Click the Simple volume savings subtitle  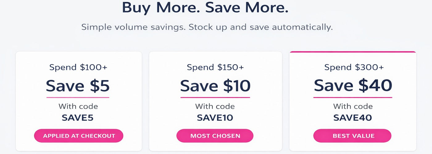click(207, 27)
